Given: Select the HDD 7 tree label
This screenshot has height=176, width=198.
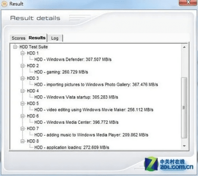Looking at the screenshot, I should coord(33,128).
